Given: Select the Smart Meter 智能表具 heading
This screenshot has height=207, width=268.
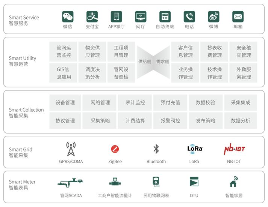Looking at the screenshot, I should [22, 184].
